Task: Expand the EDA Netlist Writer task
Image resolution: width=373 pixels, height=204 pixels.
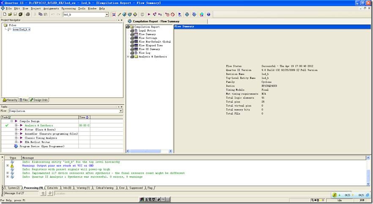Action: 16,142
